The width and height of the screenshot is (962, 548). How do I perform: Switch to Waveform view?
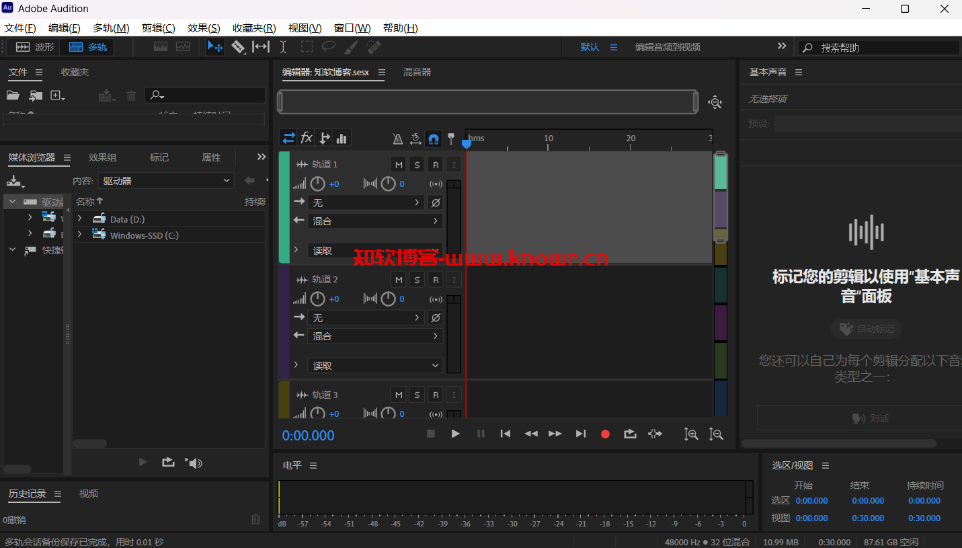[x=34, y=47]
